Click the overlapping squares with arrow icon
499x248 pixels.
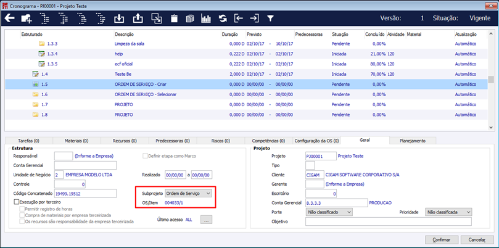(x=156, y=19)
